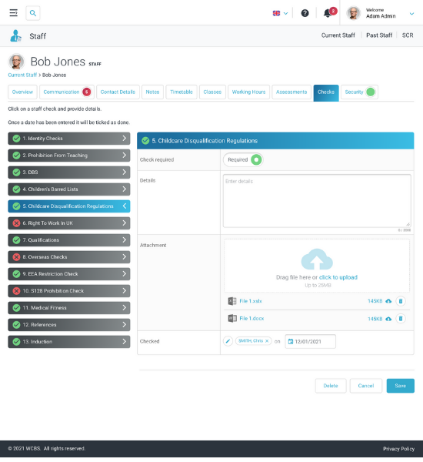The width and height of the screenshot is (423, 462).
Task: Click green tick on Medical Fitness row
Action: pyautogui.click(x=16, y=307)
